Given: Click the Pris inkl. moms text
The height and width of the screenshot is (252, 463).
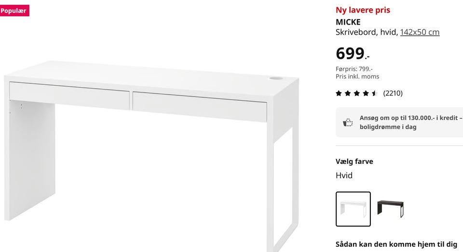Looking at the screenshot, I should (357, 77).
